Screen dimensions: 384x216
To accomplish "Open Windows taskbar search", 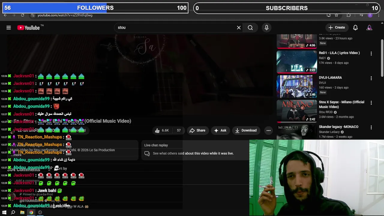I will coord(13,212).
